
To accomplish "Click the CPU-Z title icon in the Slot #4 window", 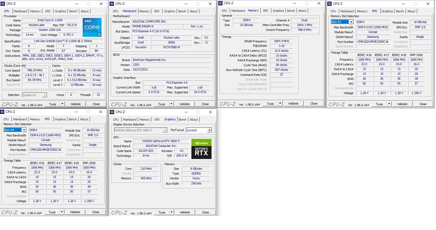I will (x=2, y=112).
